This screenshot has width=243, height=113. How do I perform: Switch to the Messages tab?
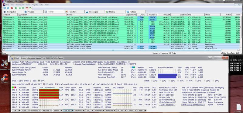click(94, 12)
